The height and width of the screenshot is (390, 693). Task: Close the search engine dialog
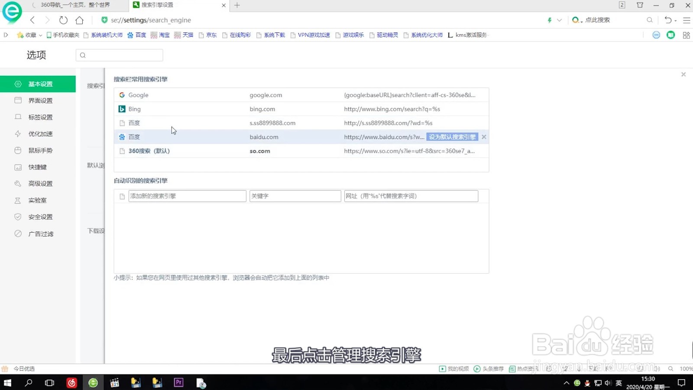(x=683, y=75)
